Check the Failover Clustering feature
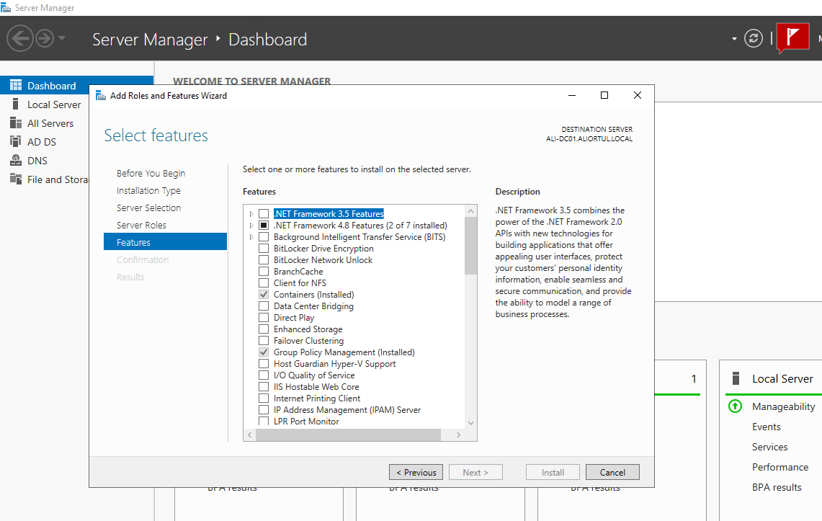The height and width of the screenshot is (521, 822). click(x=264, y=341)
